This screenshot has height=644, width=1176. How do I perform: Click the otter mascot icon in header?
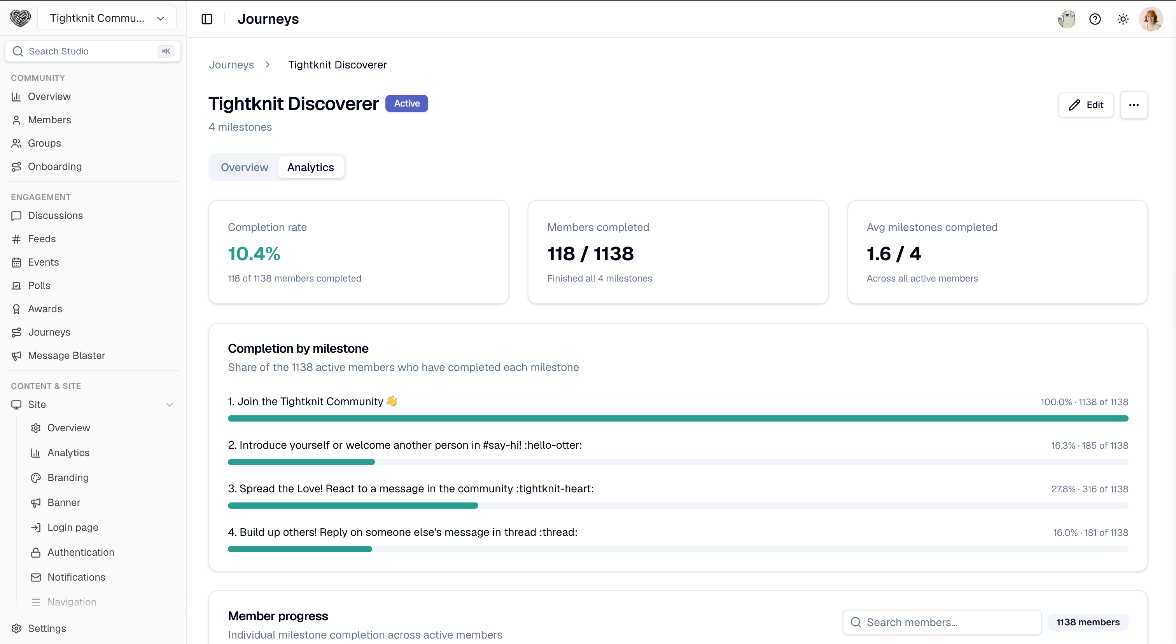pyautogui.click(x=1067, y=19)
